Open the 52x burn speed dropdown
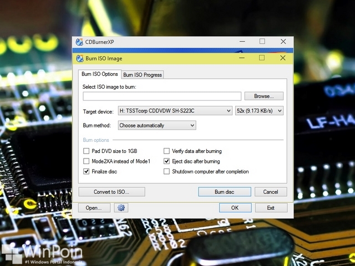Viewport: 355px width, 266px height. pyautogui.click(x=259, y=111)
